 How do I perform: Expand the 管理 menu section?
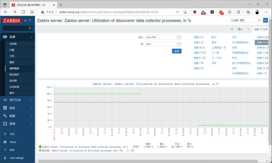click(32, 124)
